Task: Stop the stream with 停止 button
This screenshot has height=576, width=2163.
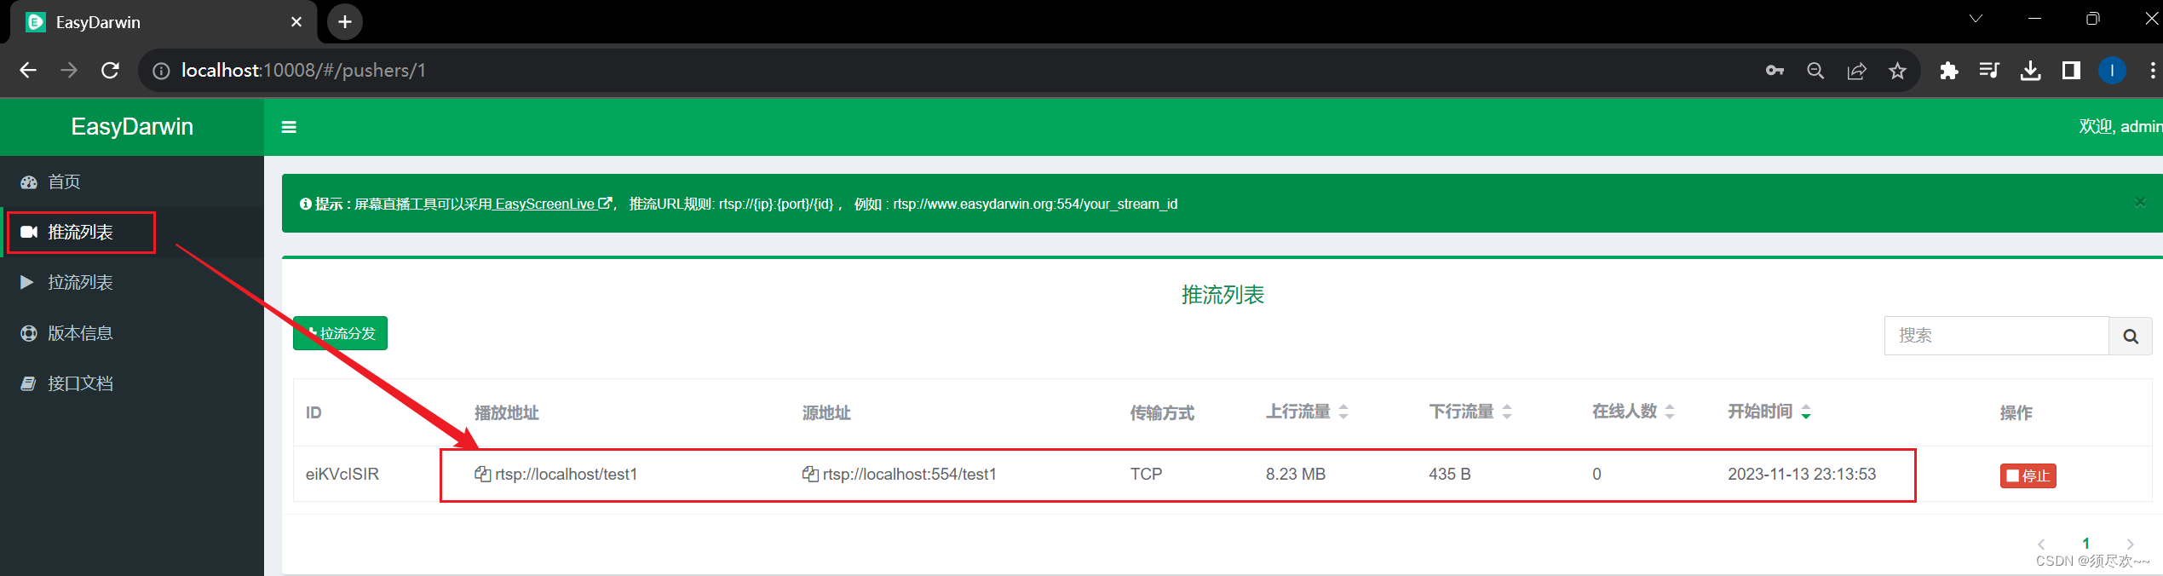Action: (2028, 475)
